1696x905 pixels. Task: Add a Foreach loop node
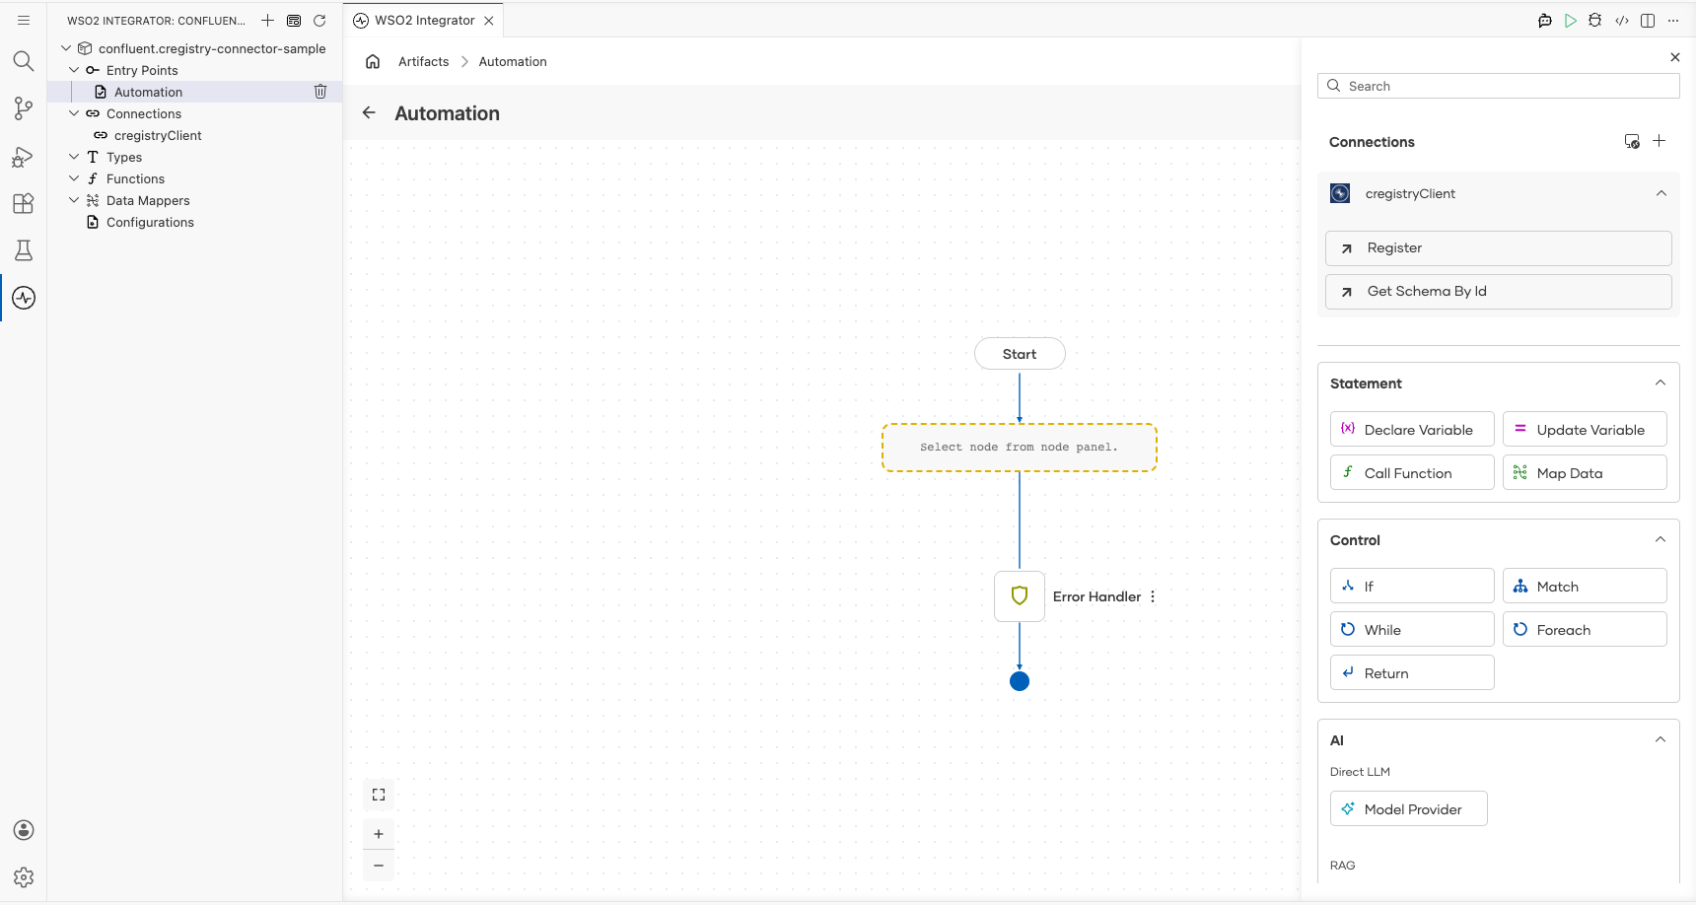[x=1585, y=629]
